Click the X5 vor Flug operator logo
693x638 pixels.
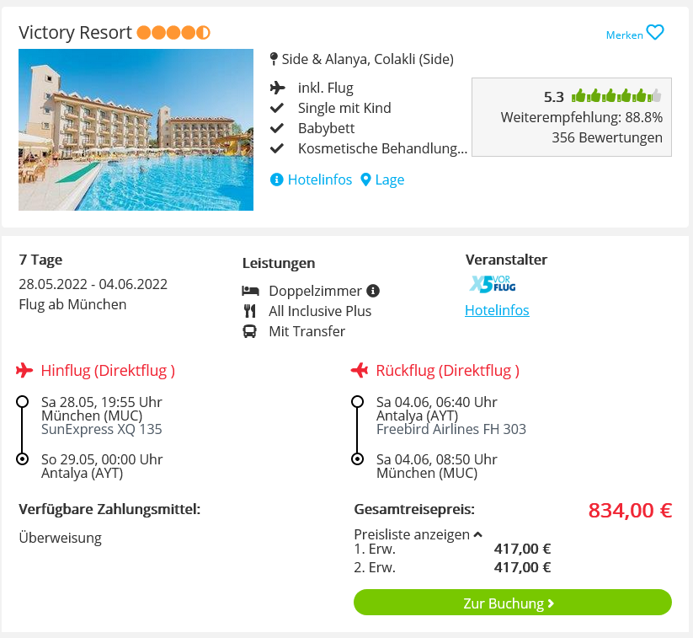point(493,284)
